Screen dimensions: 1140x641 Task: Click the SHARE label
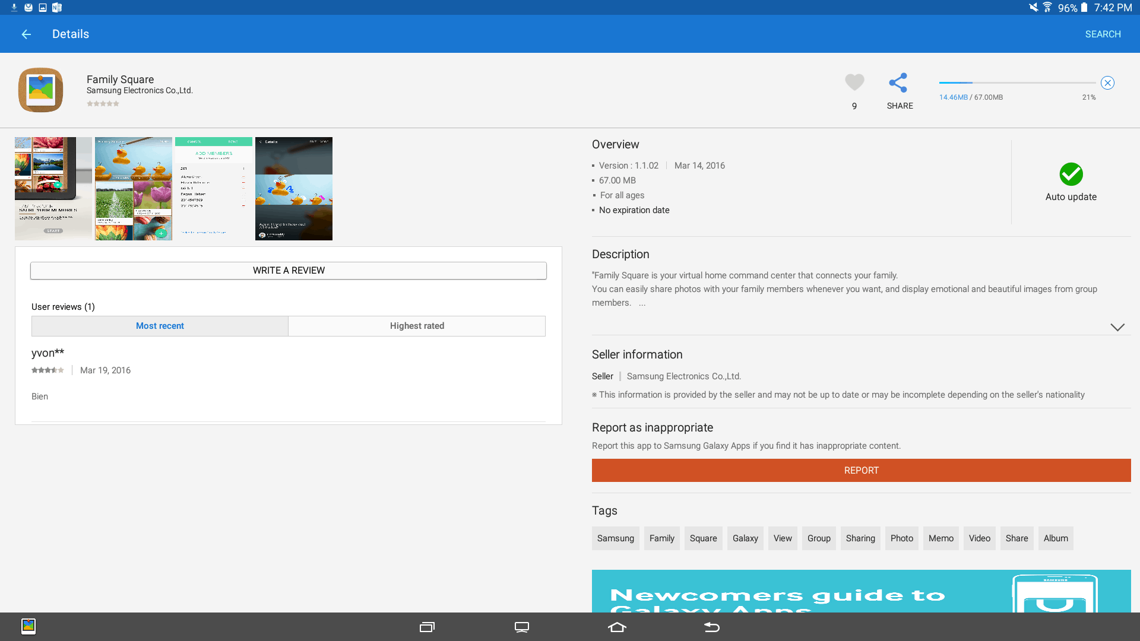pyautogui.click(x=900, y=106)
